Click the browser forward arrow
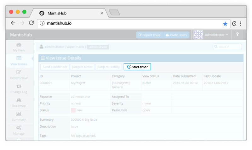 [22, 23]
